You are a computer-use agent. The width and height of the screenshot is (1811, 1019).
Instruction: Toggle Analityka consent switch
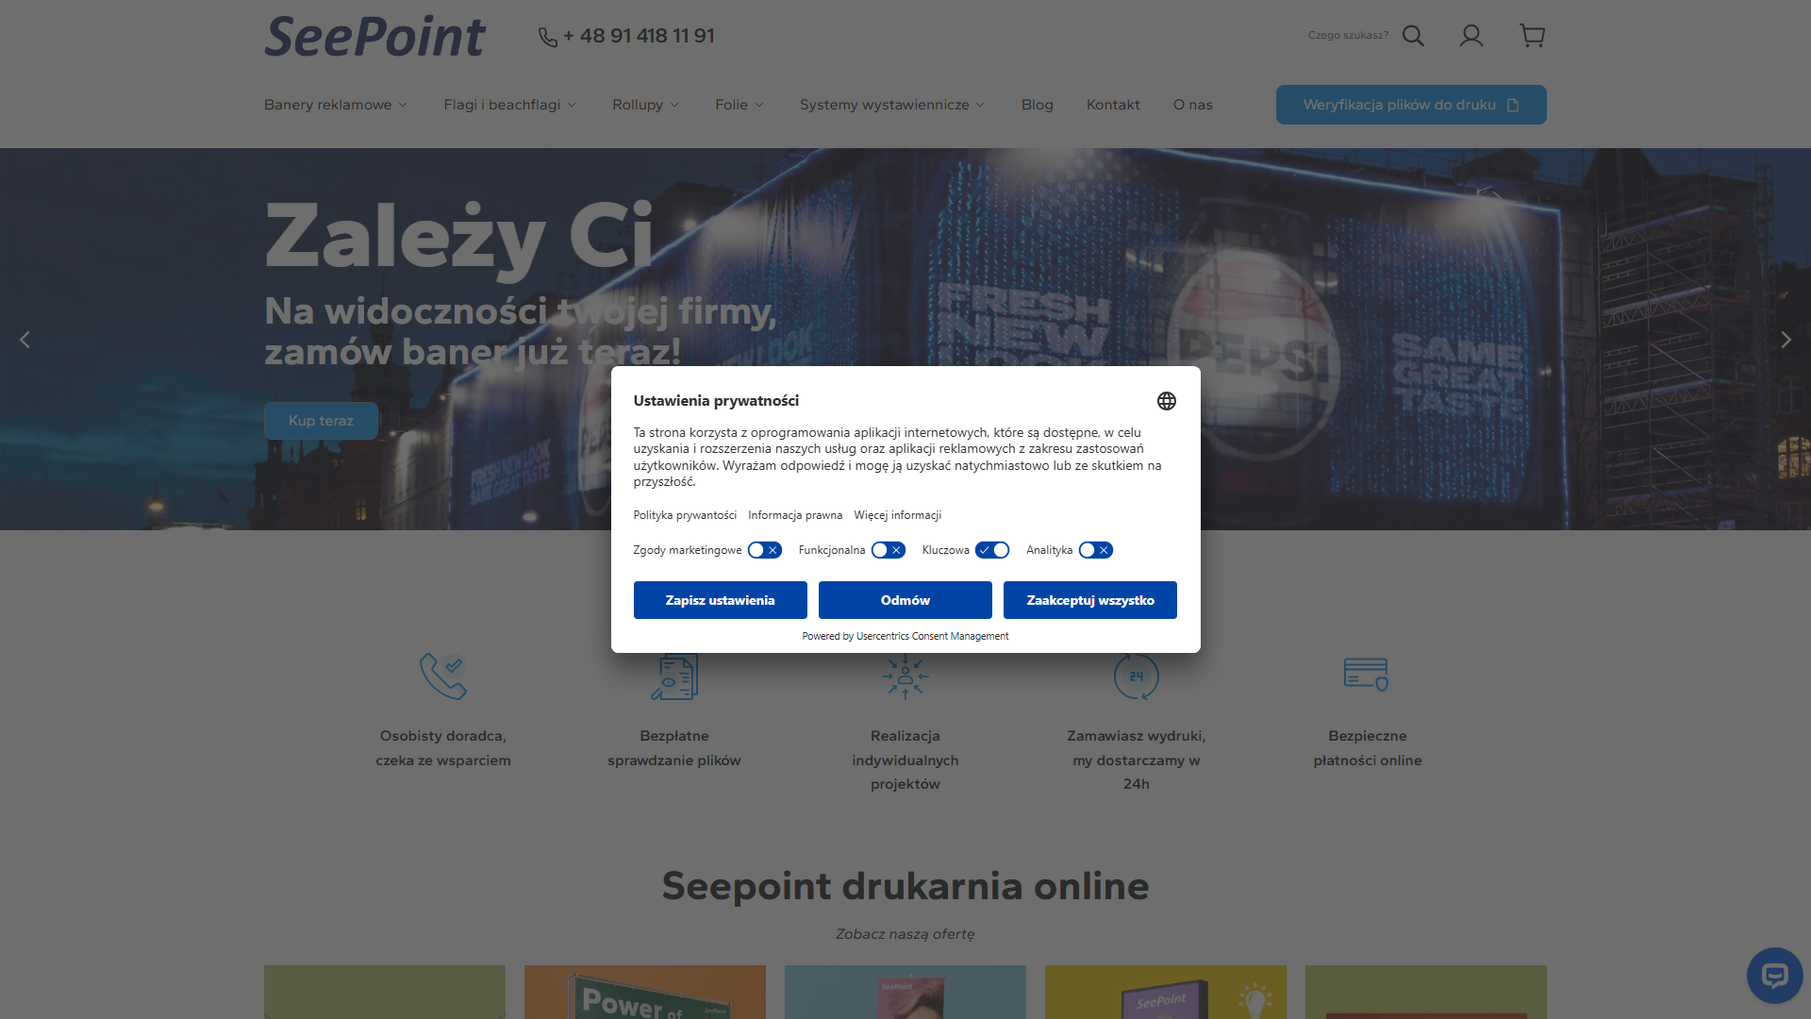[x=1096, y=550]
